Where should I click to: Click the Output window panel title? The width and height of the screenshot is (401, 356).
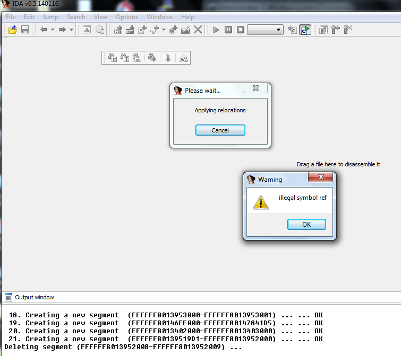(x=35, y=297)
